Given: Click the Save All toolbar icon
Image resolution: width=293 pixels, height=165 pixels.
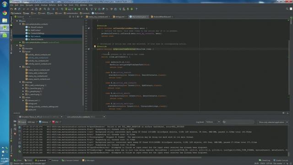Looking at the screenshot, I should 16,9.
